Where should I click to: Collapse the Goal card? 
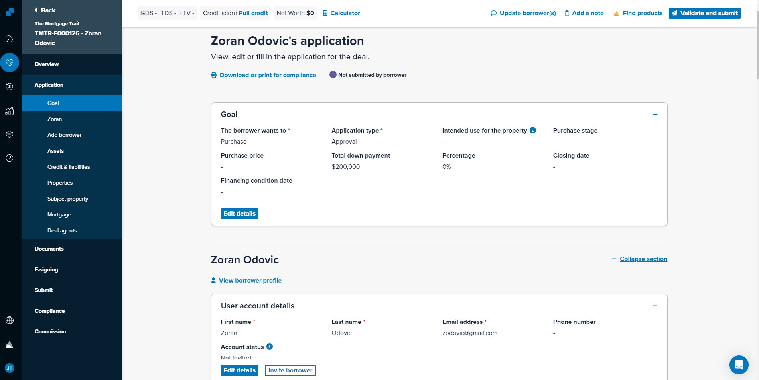pos(655,115)
